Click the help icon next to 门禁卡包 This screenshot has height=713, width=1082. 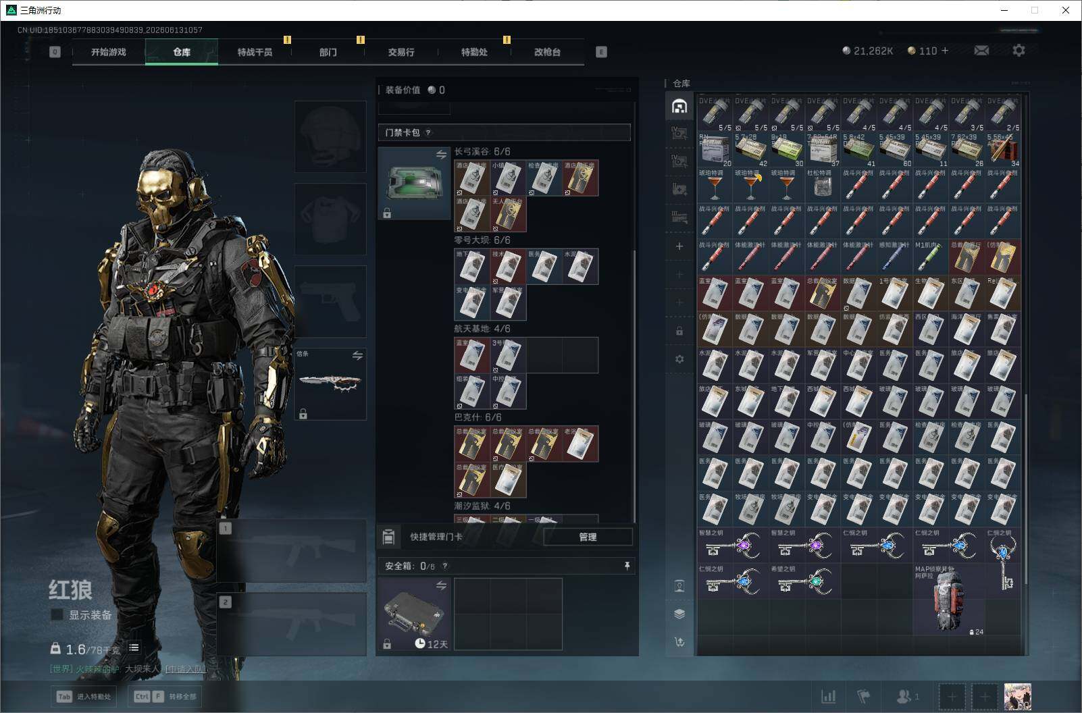click(x=428, y=132)
